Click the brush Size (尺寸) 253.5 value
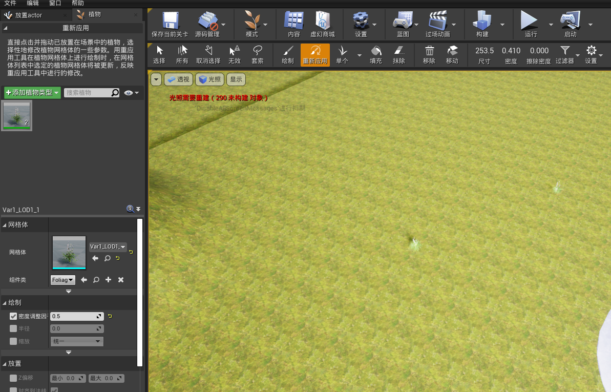The width and height of the screenshot is (611, 392). [484, 51]
